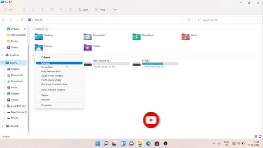Click the This PC address bar
This screenshot has height=148, width=263.
pos(109,20)
